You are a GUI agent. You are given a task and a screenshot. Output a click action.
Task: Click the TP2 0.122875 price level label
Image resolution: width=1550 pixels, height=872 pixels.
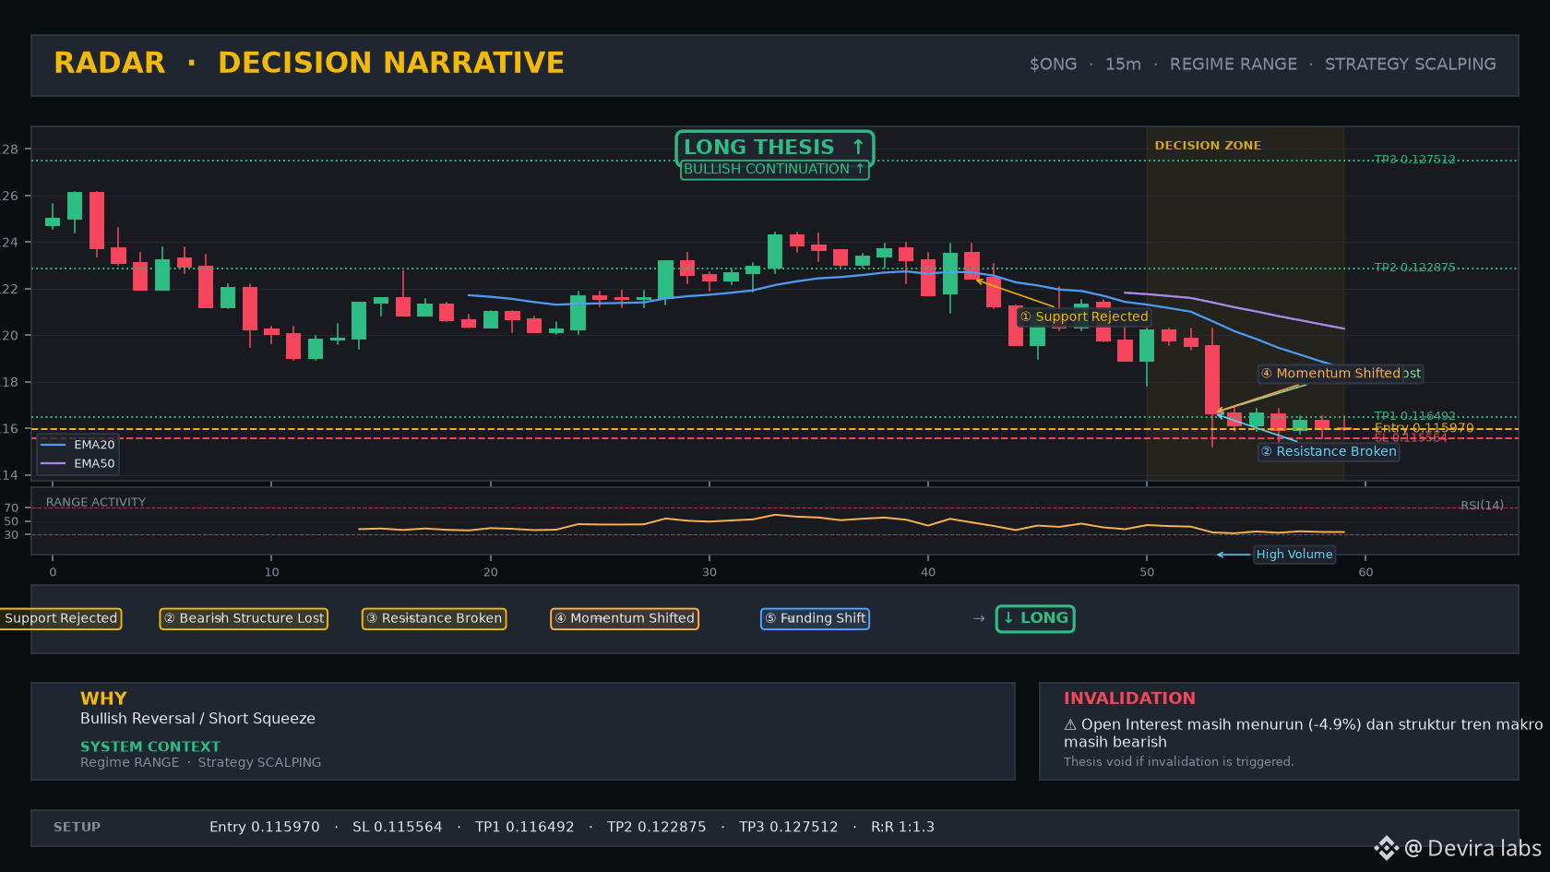[x=1414, y=268]
